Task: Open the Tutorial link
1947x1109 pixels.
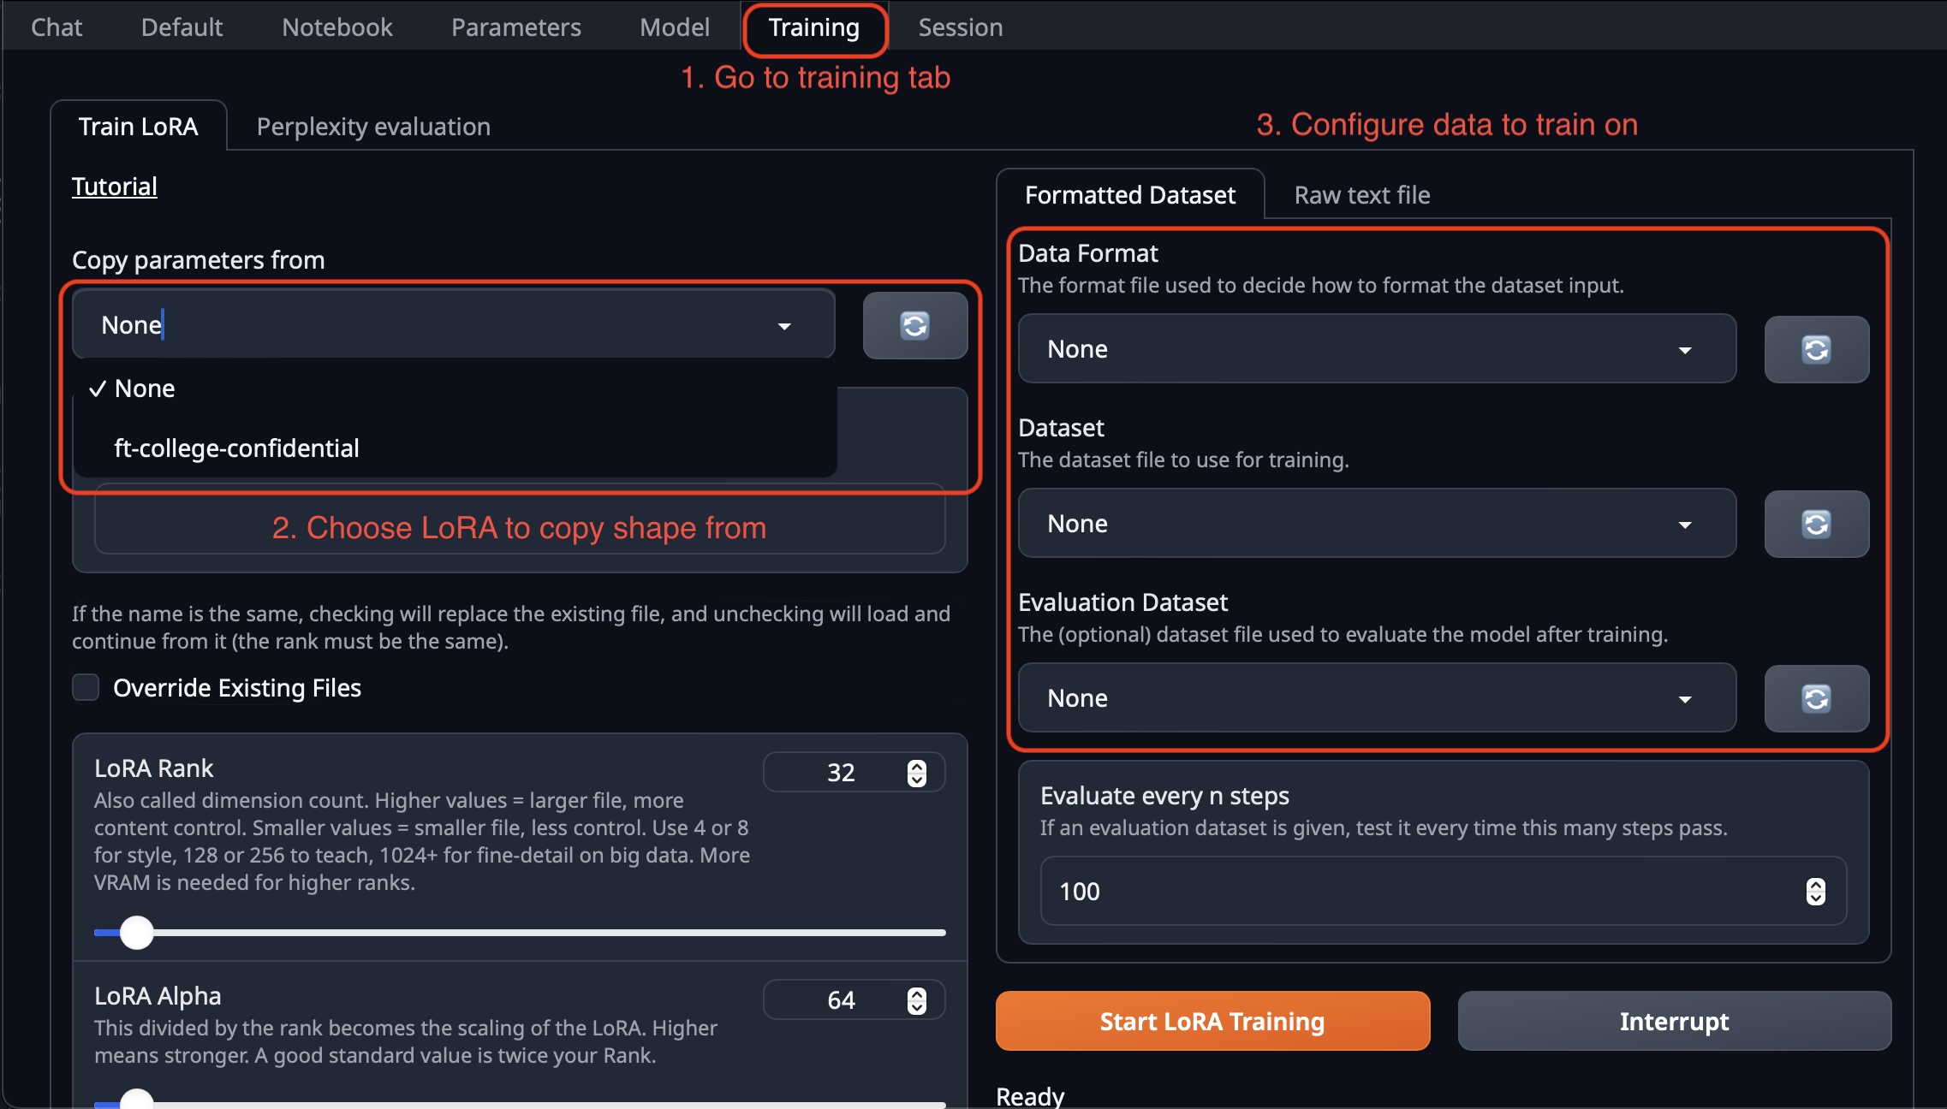Action: tap(114, 186)
